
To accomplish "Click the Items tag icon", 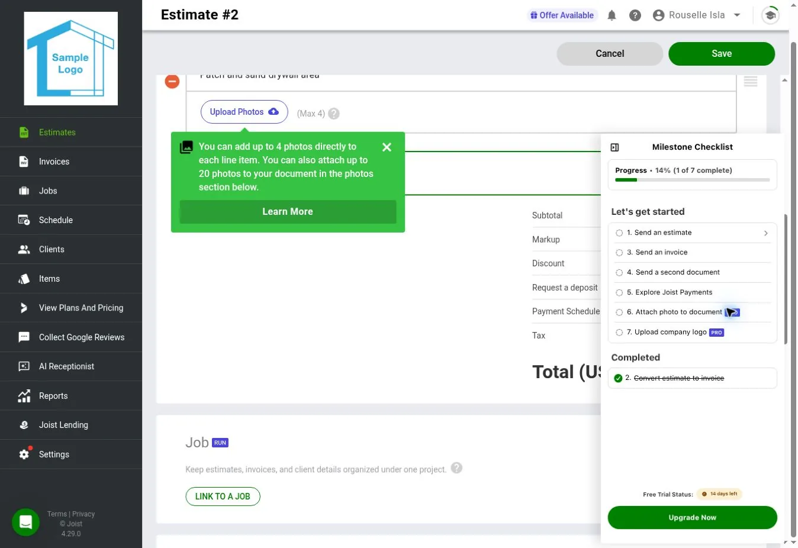I will [24, 279].
